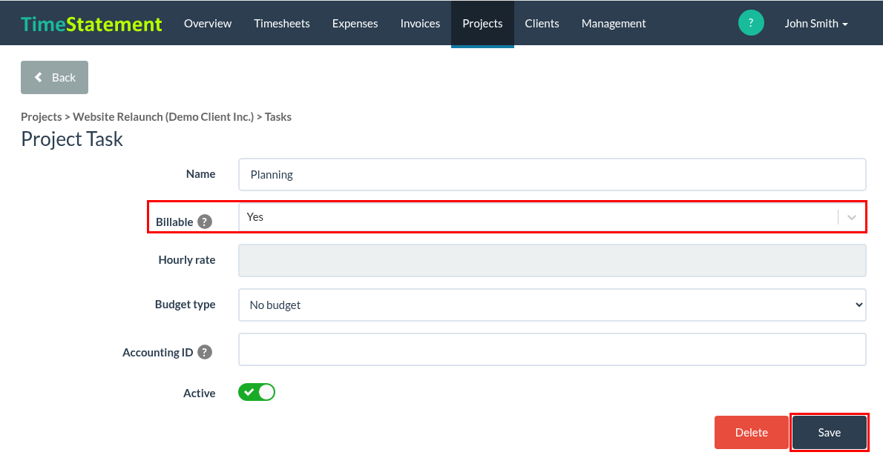Click the Name label
The height and width of the screenshot is (455, 883).
(x=200, y=174)
